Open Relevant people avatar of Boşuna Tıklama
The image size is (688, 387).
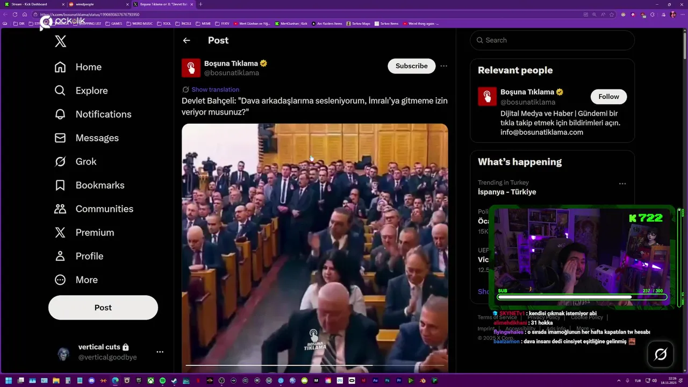tap(487, 96)
